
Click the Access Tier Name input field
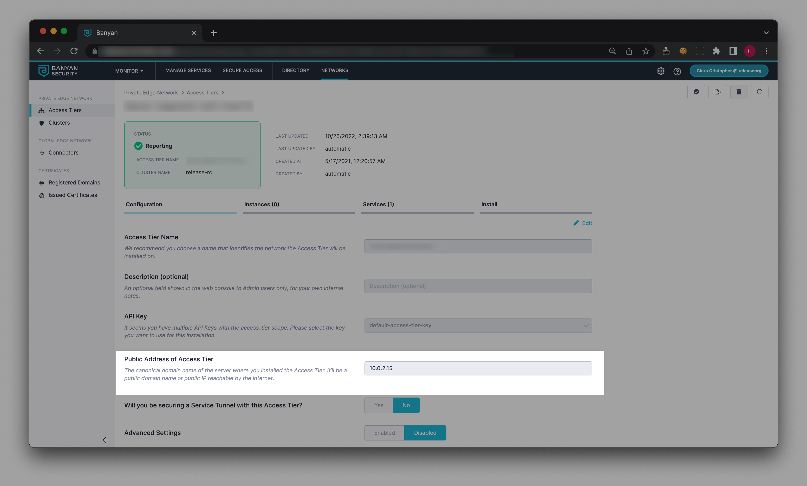[x=478, y=246]
